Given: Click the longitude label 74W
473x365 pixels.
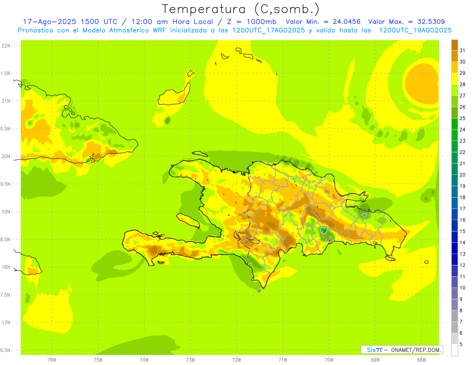Looking at the screenshot, I should (x=144, y=359).
